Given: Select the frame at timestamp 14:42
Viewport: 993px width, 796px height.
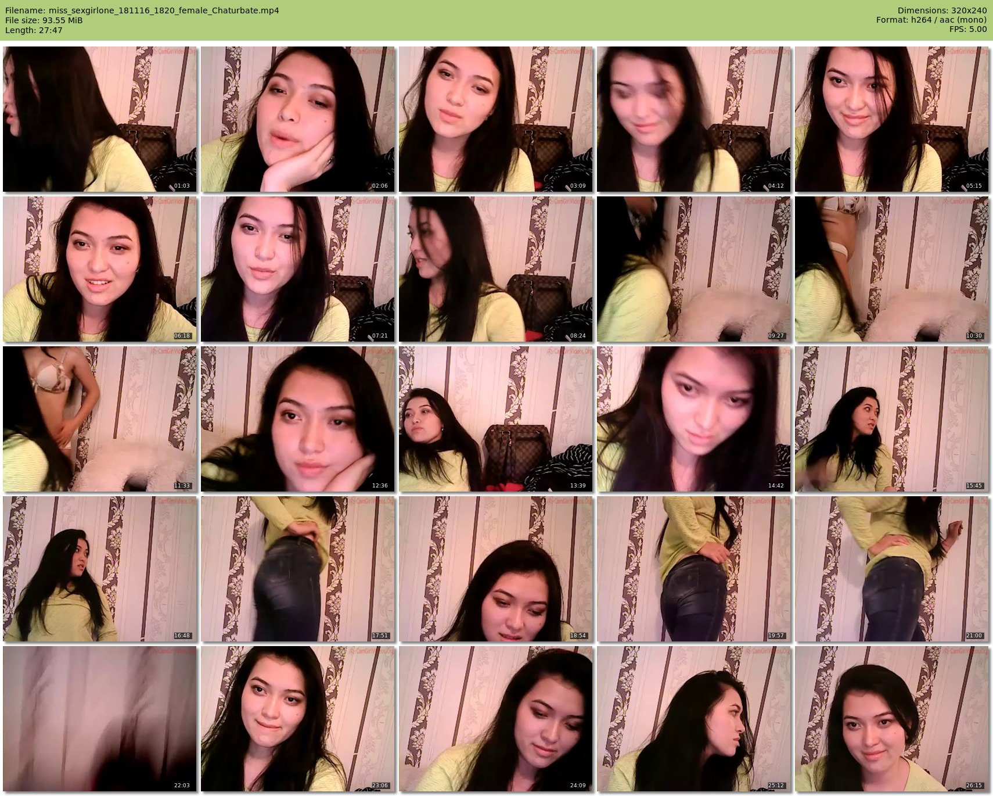Looking at the screenshot, I should (694, 419).
